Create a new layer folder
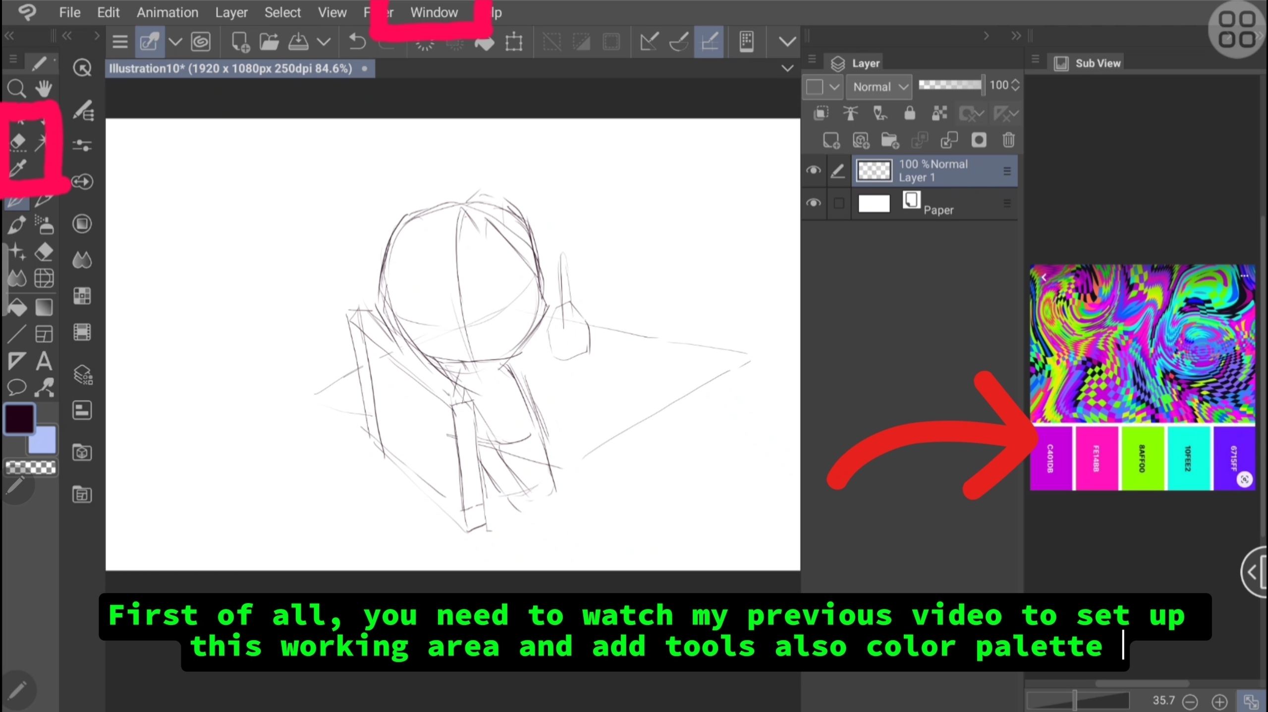1268x712 pixels. point(890,140)
